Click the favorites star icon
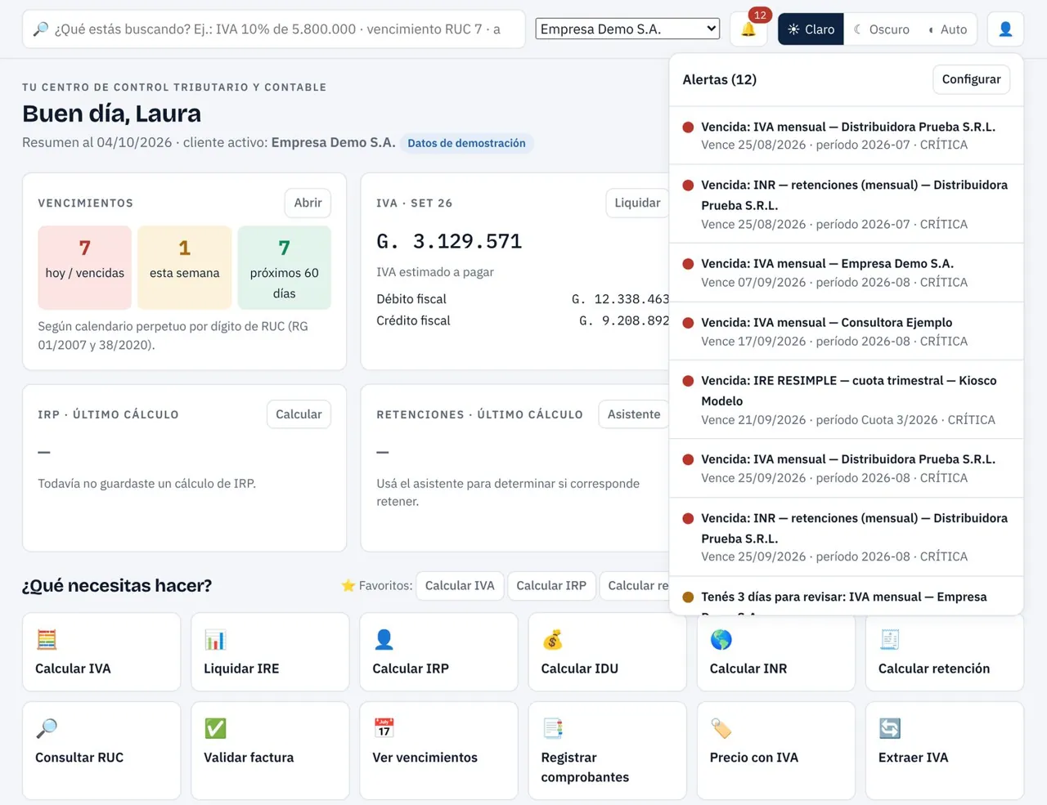Viewport: 1047px width, 805px height. click(348, 586)
